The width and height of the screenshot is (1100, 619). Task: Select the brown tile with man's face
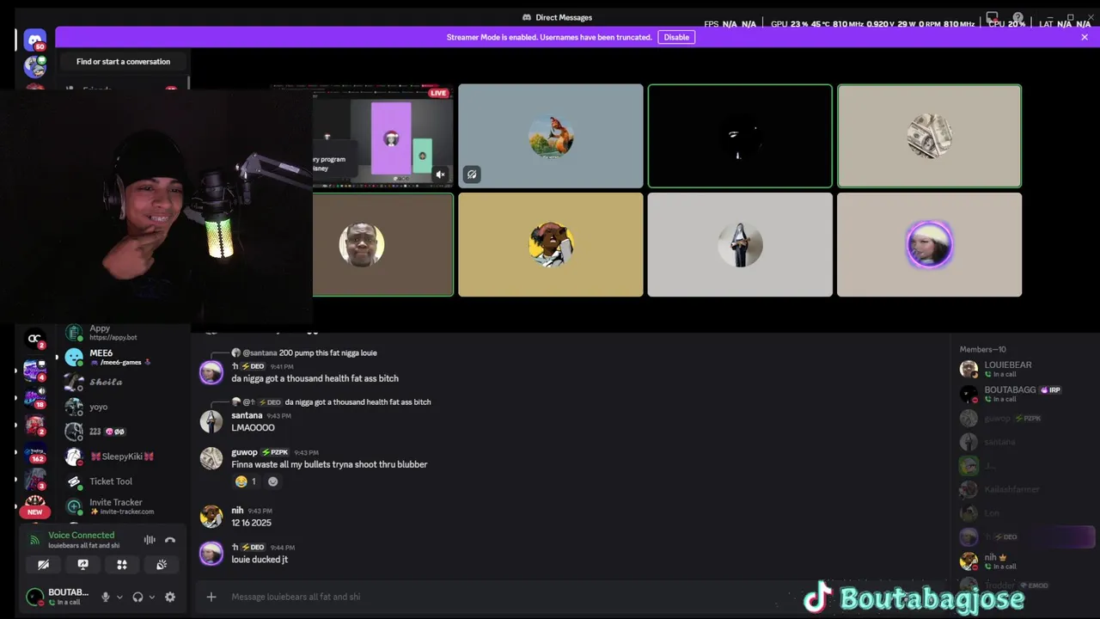(382, 245)
